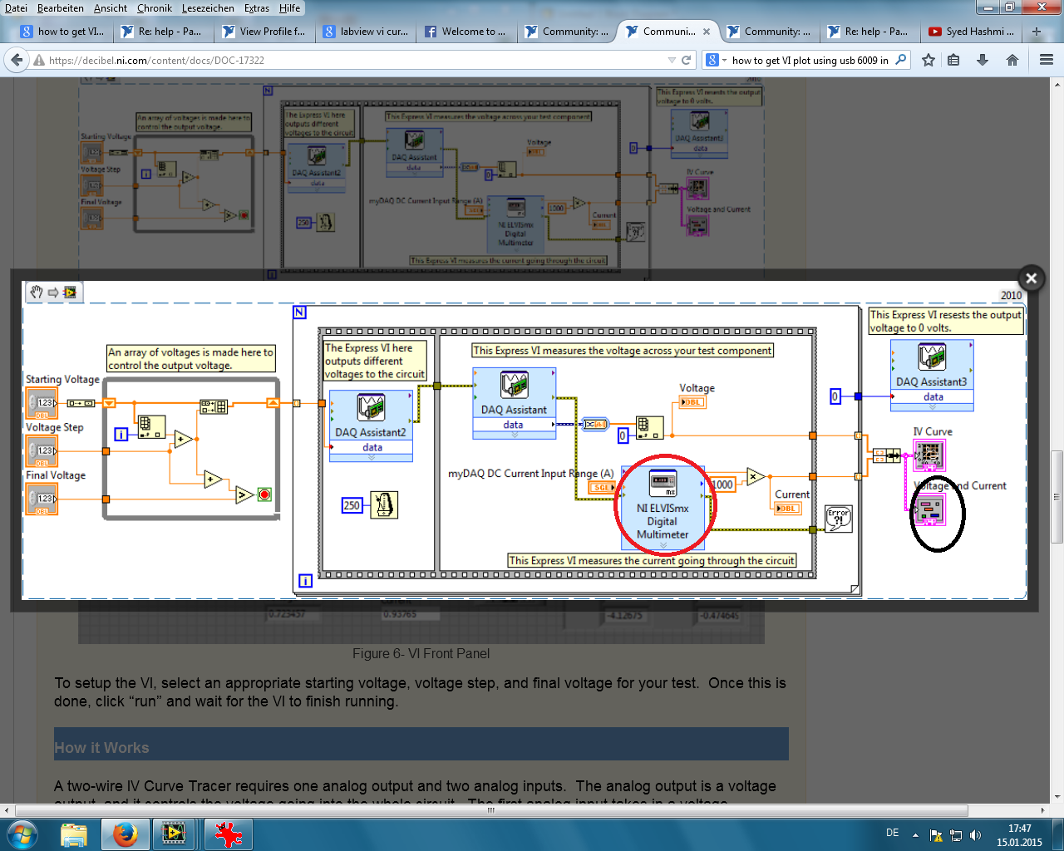Click the horizontal page scrollbar

point(490,810)
